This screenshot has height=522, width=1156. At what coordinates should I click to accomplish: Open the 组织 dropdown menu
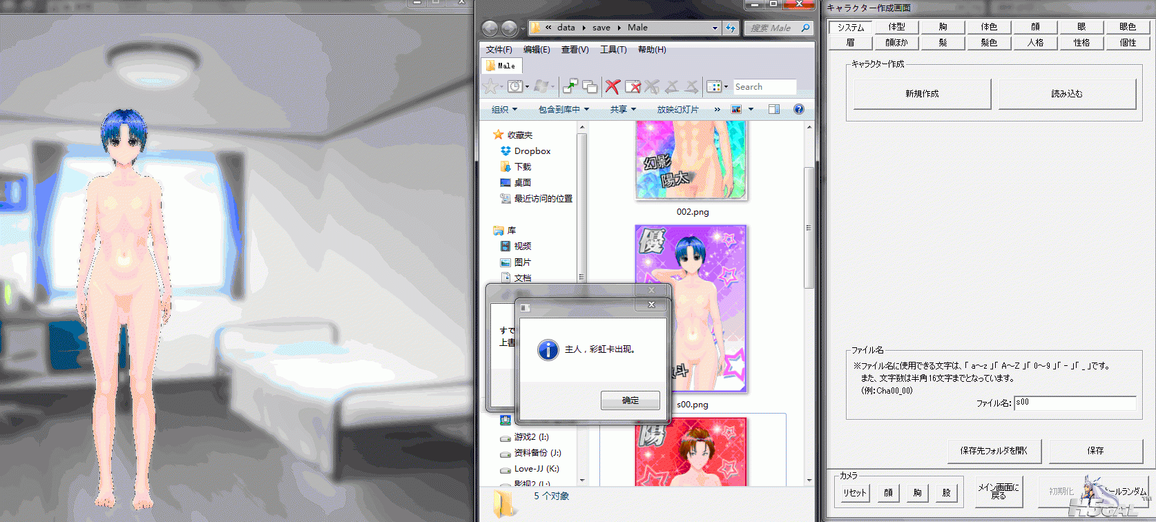(x=504, y=109)
